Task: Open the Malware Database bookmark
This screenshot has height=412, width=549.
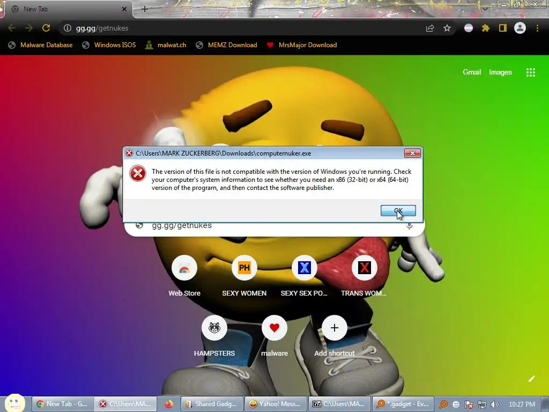Action: 41,45
